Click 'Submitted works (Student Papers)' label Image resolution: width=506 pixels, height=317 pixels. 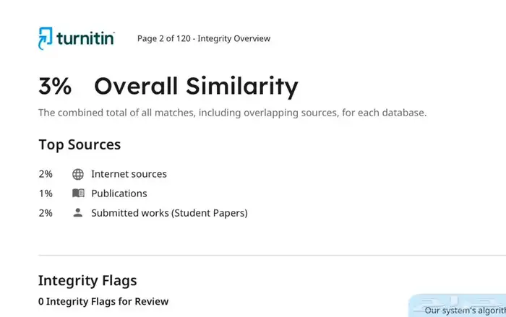pyautogui.click(x=169, y=213)
